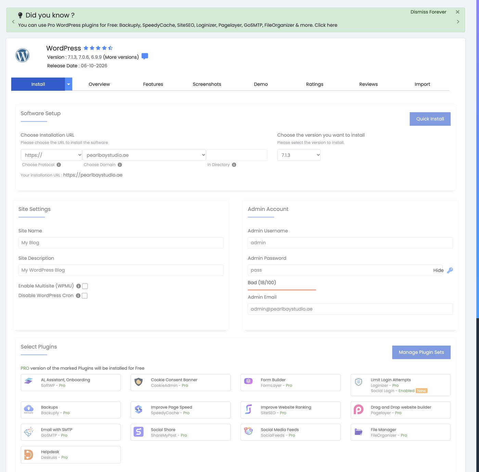Toggle the File Manager plugin card
This screenshot has width=479, height=472.
tap(400, 432)
